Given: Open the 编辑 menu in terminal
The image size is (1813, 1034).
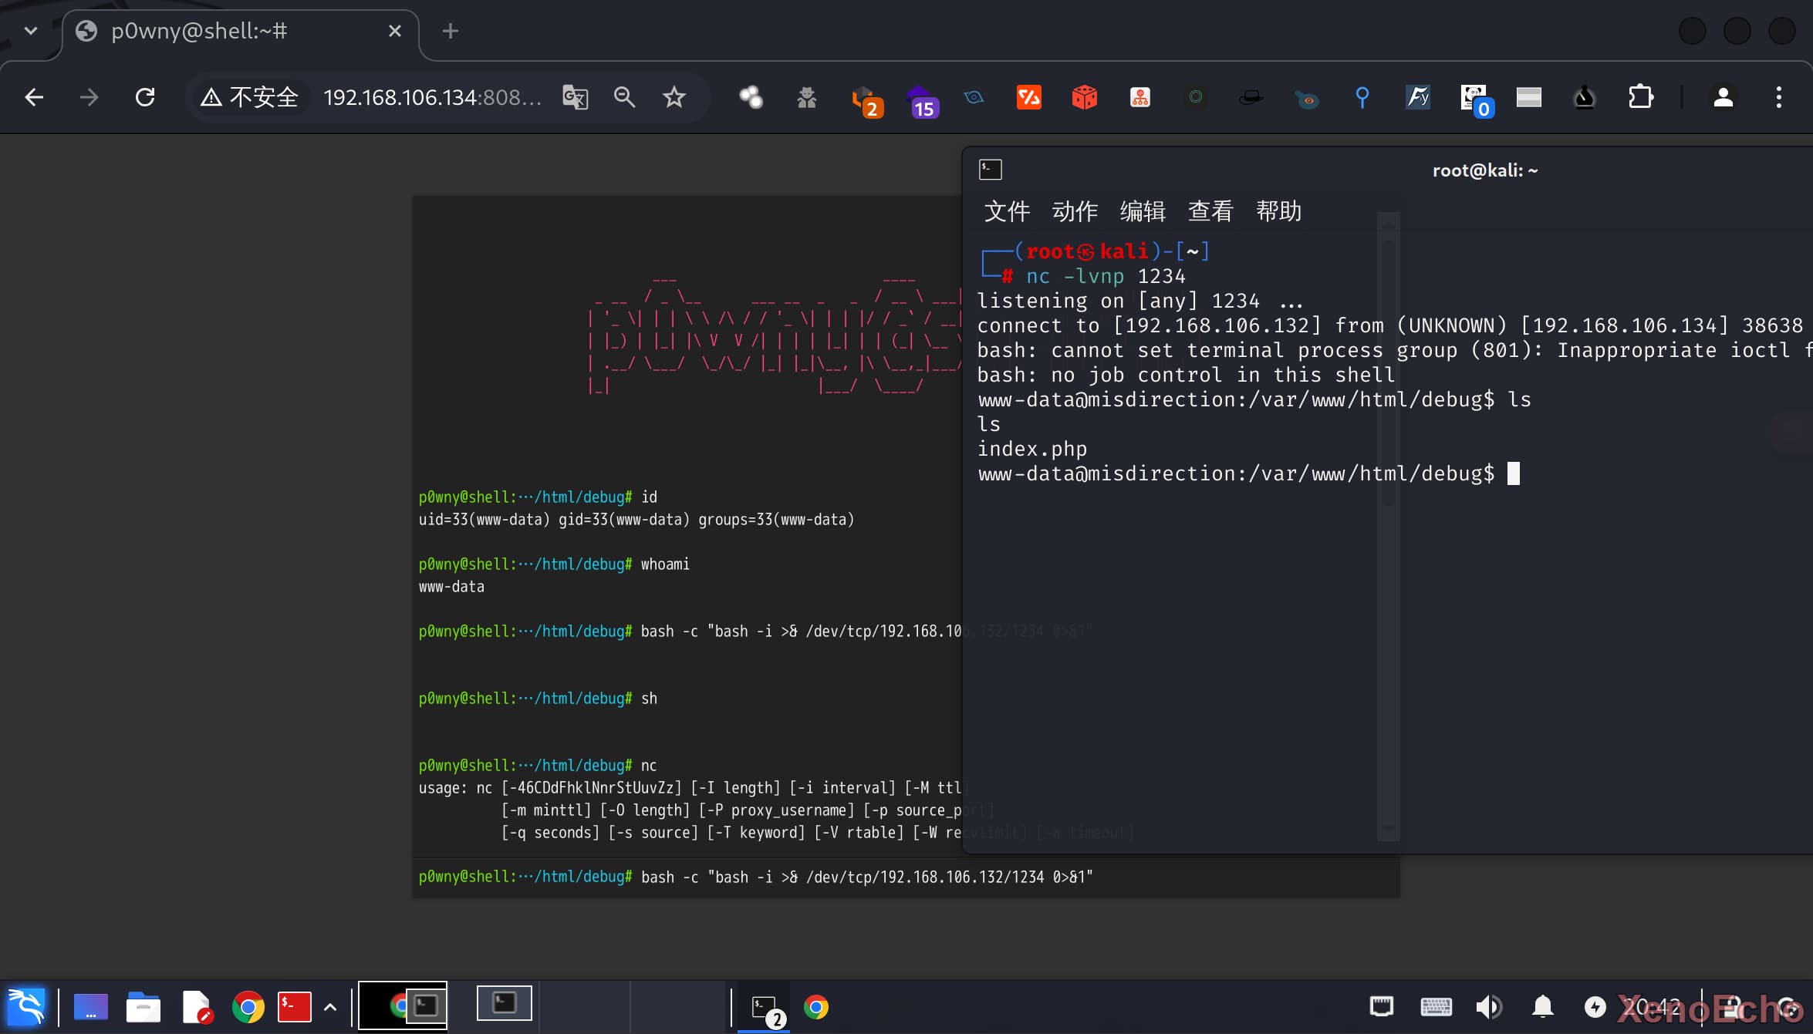Looking at the screenshot, I should click(1143, 211).
